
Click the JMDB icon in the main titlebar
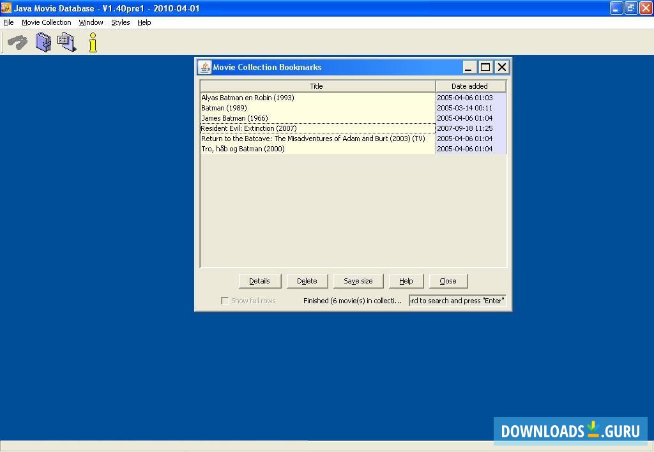click(6, 8)
